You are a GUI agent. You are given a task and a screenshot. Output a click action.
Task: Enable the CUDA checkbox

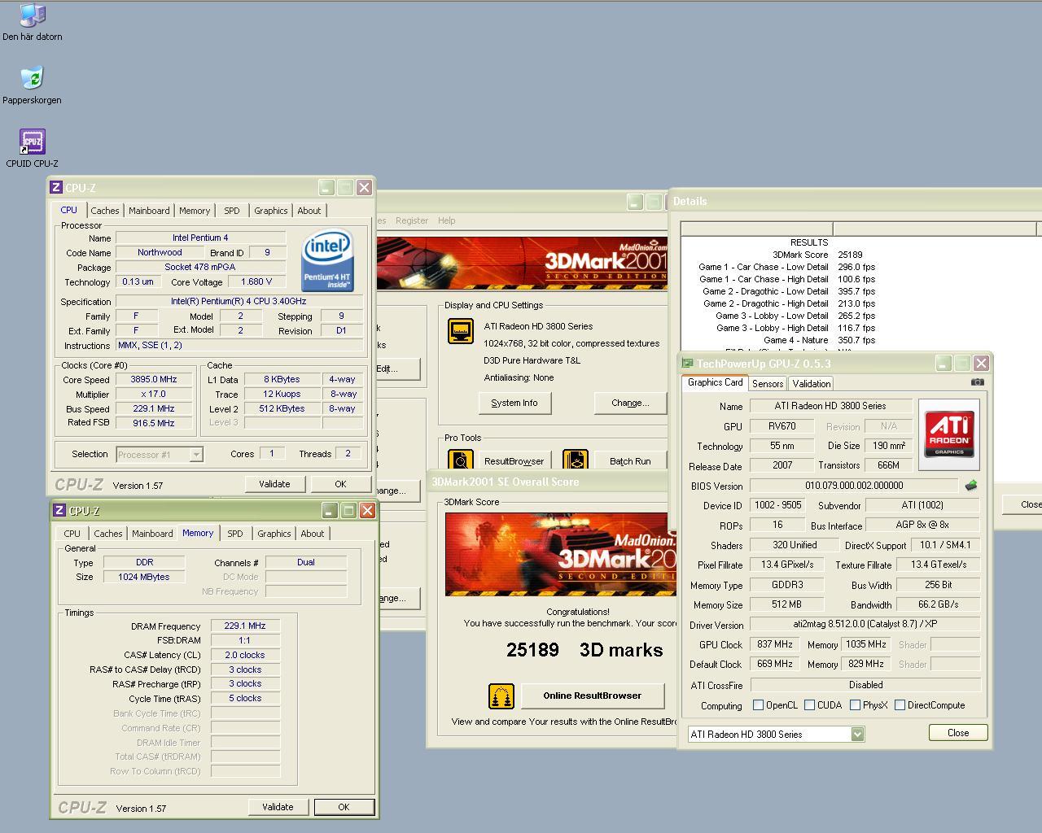point(810,705)
